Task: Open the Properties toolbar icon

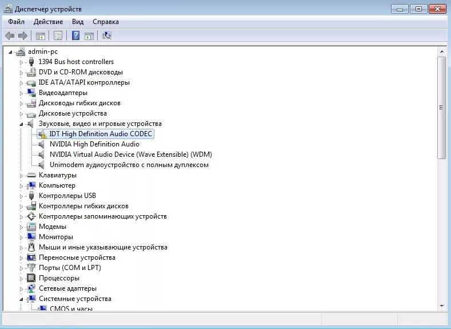Action: tap(58, 35)
